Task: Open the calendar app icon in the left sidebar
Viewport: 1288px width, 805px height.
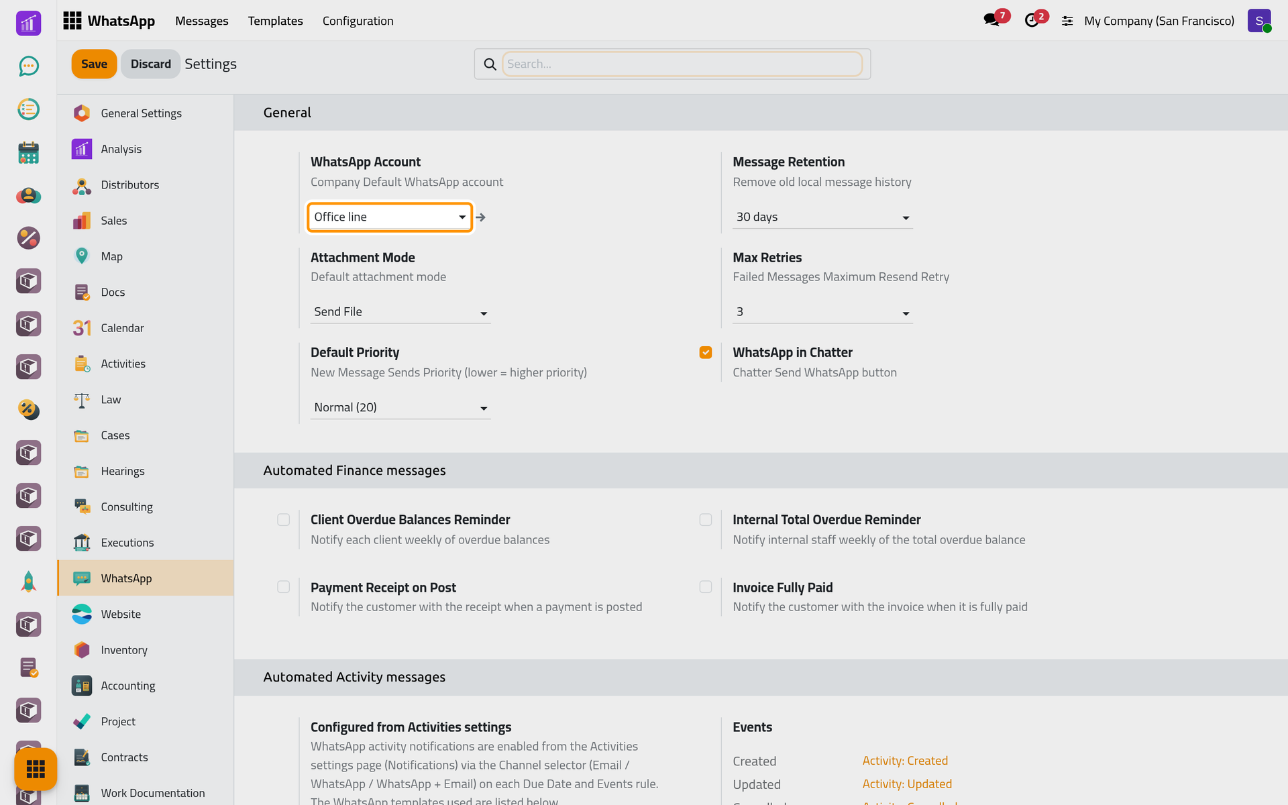Action: point(28,152)
